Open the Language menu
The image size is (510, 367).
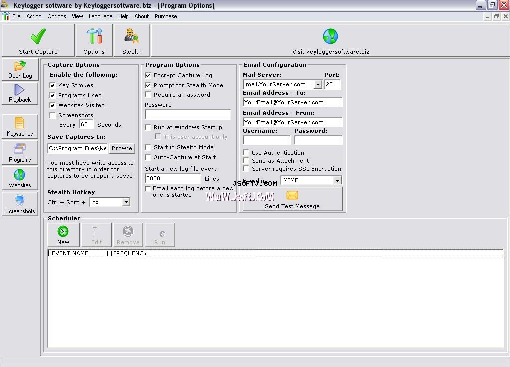[x=100, y=16]
